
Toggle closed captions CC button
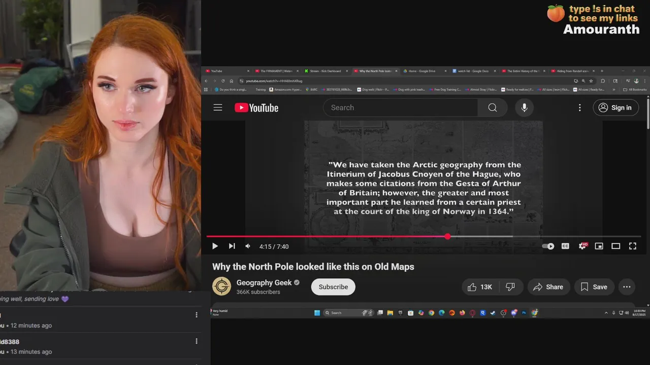(x=565, y=246)
